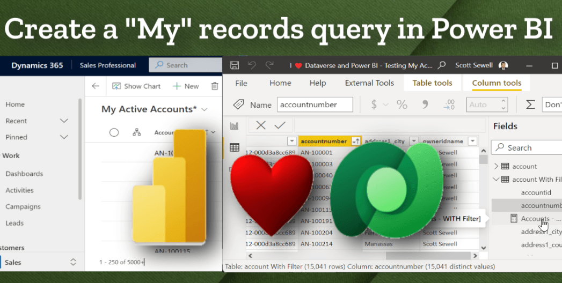The image size is (562, 283).
Task: Select the address1_city field in Fields
Action: coord(541,232)
